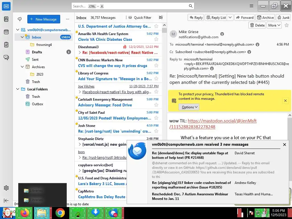The width and height of the screenshot is (292, 219).
Task: Open account Trash folder under Archives
Action: (36, 82)
